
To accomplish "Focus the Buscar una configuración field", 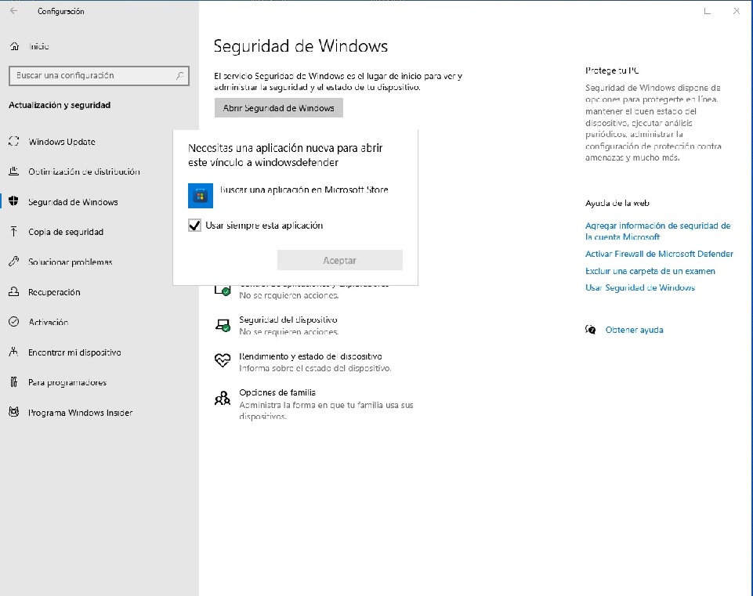I will point(99,76).
